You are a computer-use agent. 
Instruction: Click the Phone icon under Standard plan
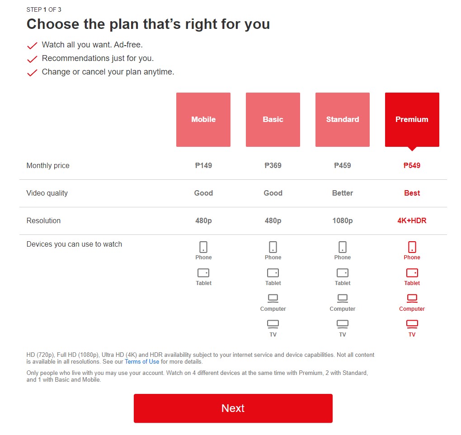click(x=343, y=247)
